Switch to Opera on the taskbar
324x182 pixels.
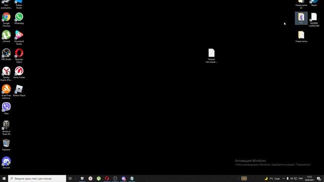point(107,178)
